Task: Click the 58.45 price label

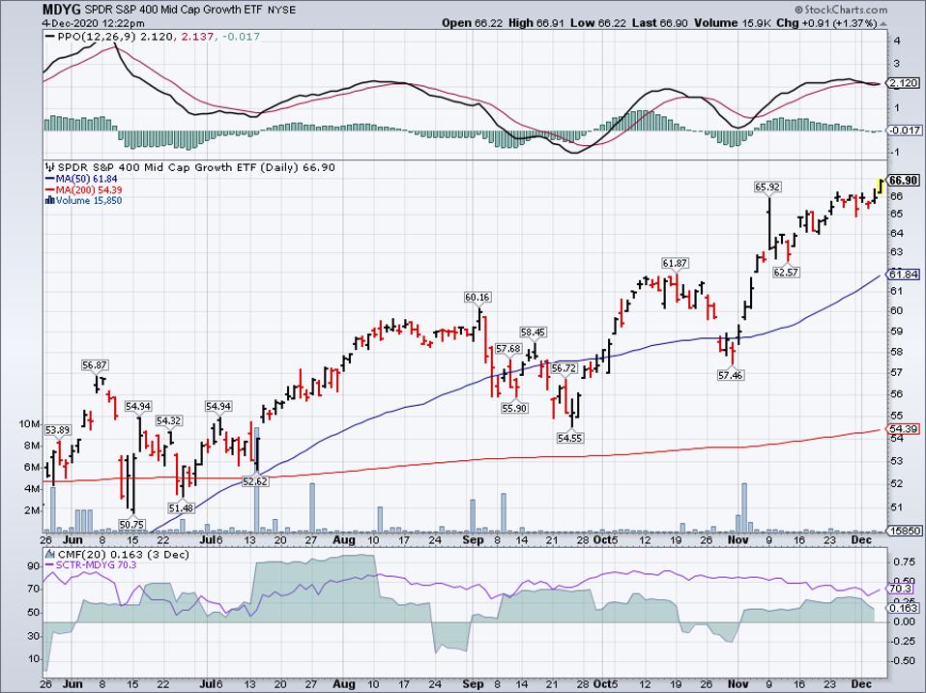Action: pyautogui.click(x=534, y=332)
